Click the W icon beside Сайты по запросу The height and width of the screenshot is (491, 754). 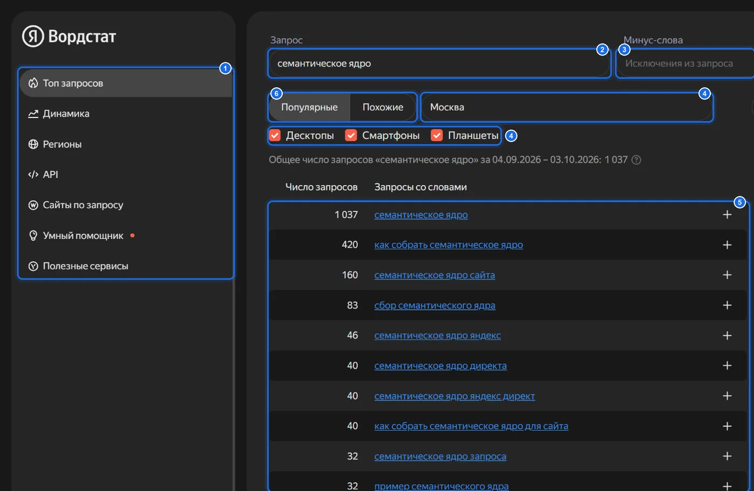[33, 205]
